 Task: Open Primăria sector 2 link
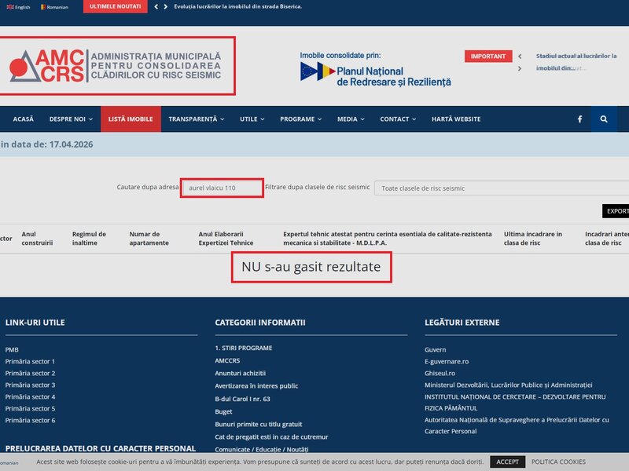(30, 374)
